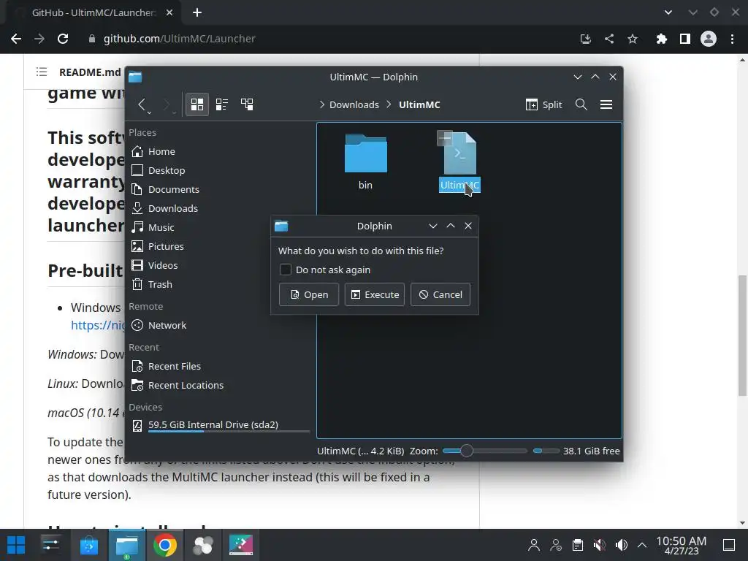Bookmark this page with the star
This screenshot has height=561, width=748.
[x=633, y=39]
